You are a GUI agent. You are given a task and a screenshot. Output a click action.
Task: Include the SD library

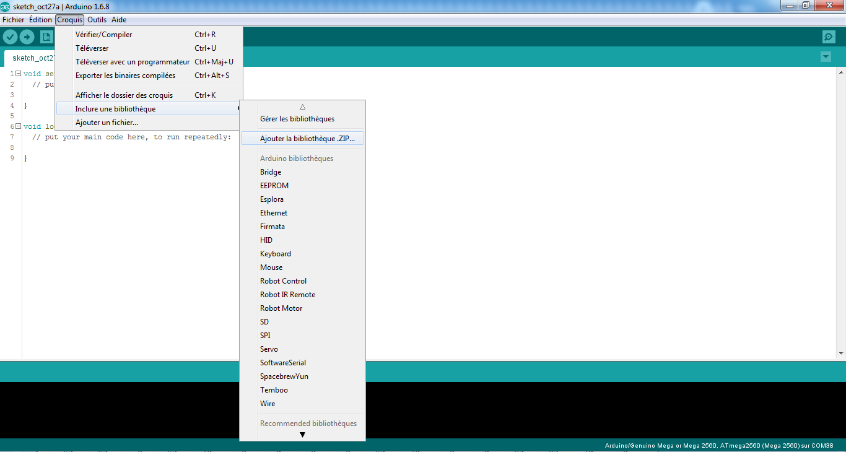[302, 322]
